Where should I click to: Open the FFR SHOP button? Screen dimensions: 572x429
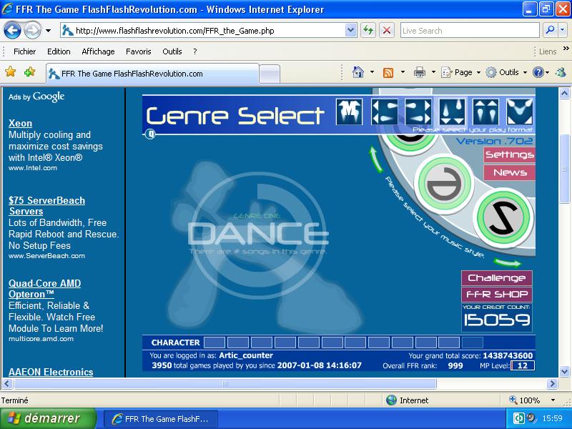pyautogui.click(x=496, y=294)
